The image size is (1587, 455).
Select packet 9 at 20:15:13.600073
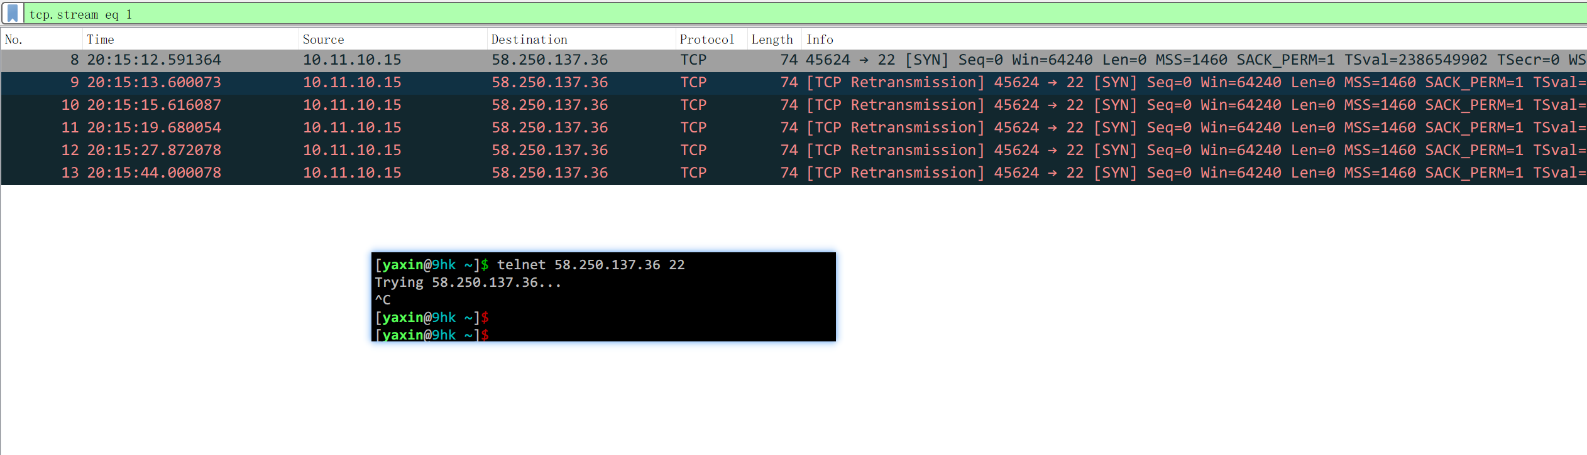(x=794, y=83)
